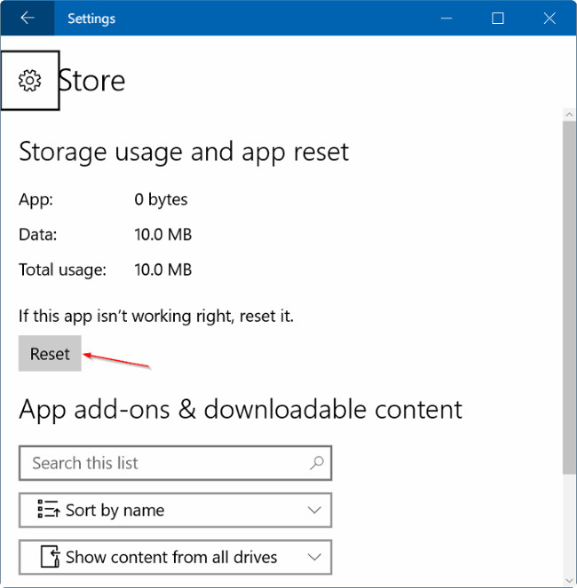Click the Store page title
The image size is (577, 588).
91,81
